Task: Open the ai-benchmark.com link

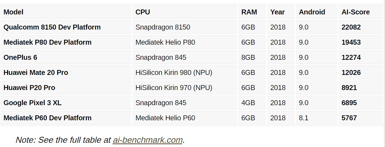Action: pyautogui.click(x=148, y=140)
